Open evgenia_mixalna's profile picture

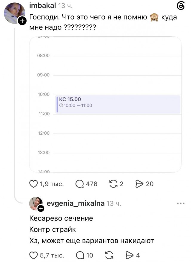36,203
